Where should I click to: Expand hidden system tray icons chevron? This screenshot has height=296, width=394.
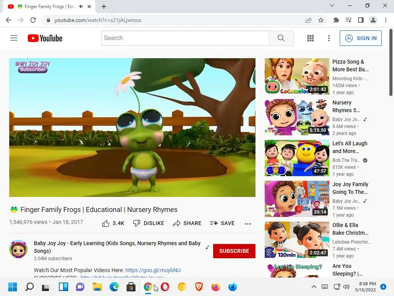click(314, 286)
